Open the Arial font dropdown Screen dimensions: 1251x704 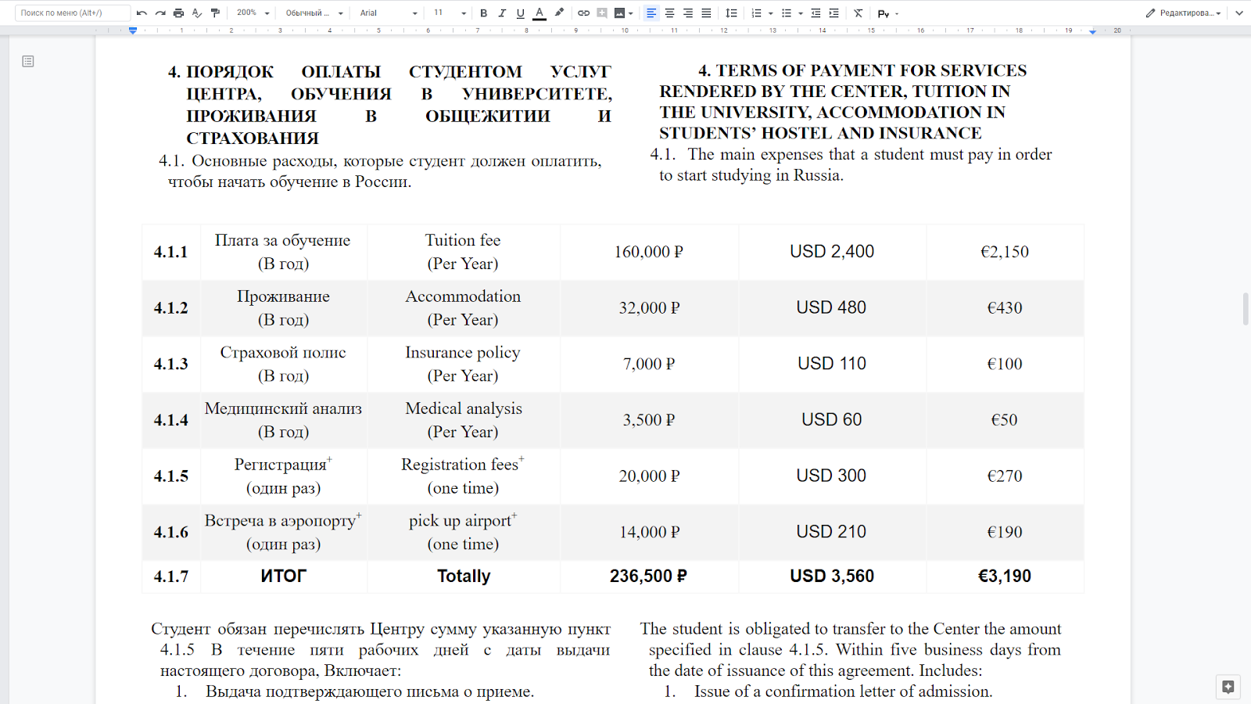(x=389, y=13)
